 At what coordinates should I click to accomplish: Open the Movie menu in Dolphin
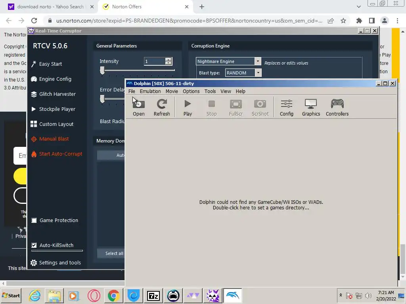(172, 91)
